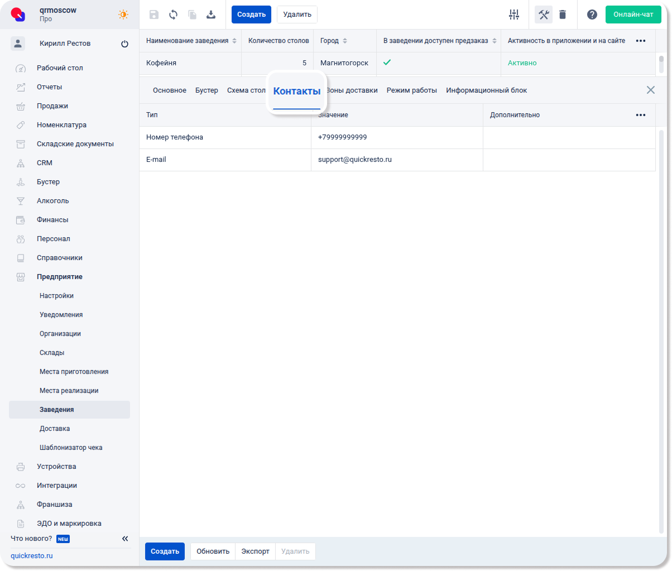Click the download icon in top toolbar
672x571 pixels.
point(211,15)
